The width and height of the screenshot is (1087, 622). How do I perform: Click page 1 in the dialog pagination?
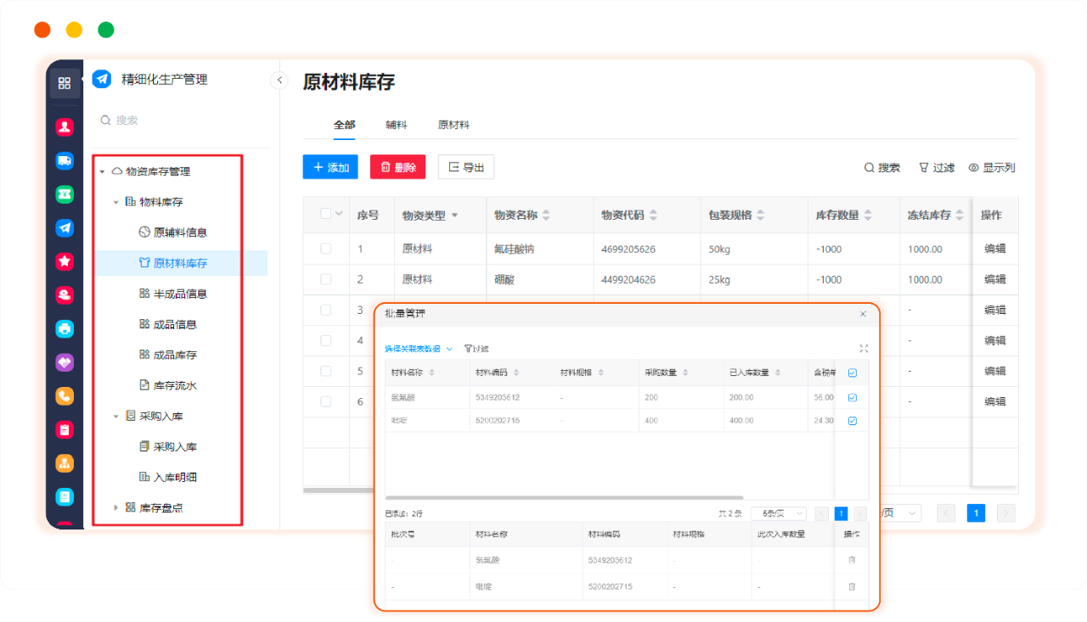click(841, 513)
